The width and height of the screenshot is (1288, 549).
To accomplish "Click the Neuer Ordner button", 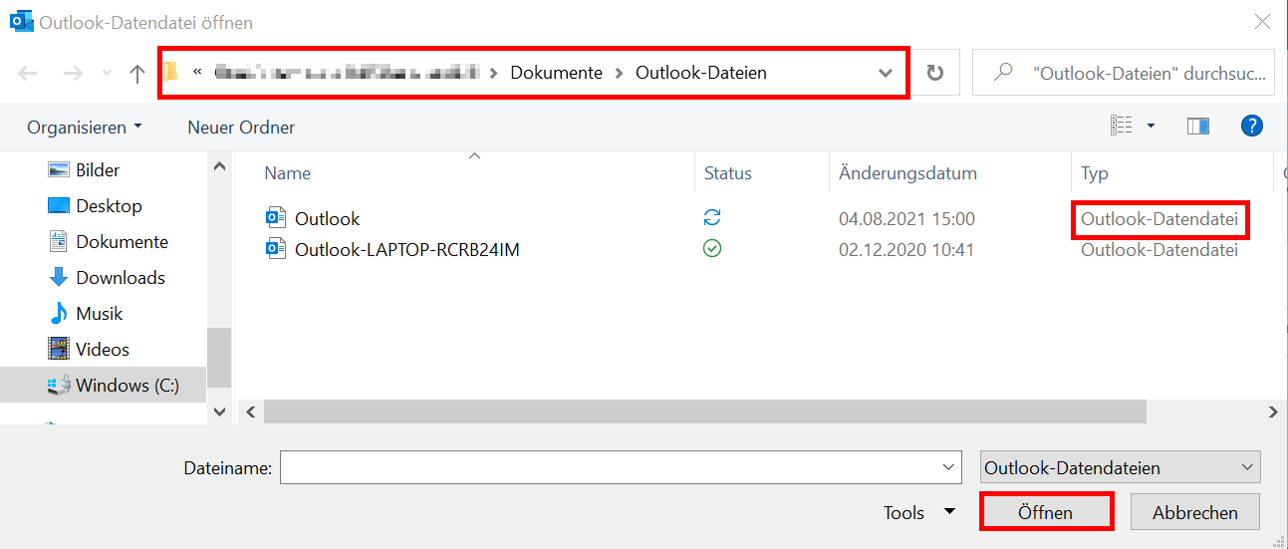I will pyautogui.click(x=241, y=128).
